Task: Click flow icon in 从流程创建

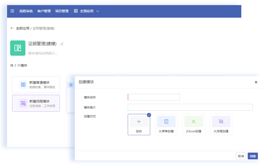Action: 221,121
